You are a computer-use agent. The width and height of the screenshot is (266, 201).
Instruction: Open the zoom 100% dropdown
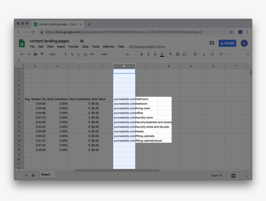54,54
